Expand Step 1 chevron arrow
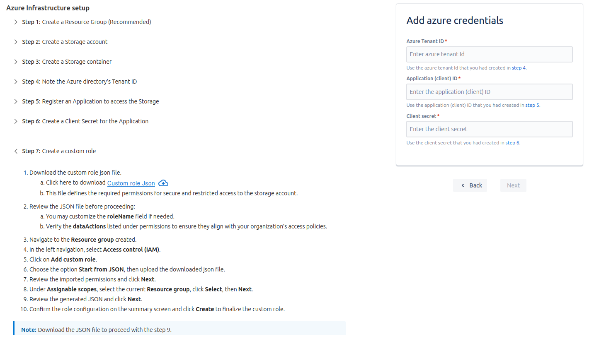 [16, 22]
